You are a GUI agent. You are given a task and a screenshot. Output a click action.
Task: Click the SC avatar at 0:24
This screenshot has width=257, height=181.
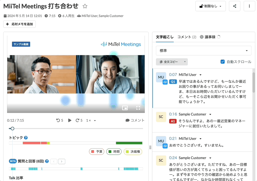coord(161,160)
